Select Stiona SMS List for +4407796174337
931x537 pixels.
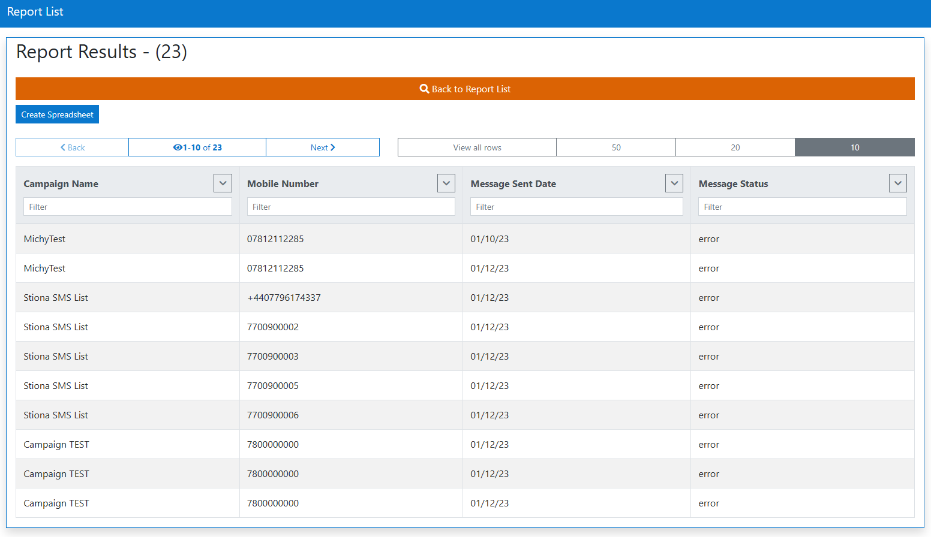(56, 298)
